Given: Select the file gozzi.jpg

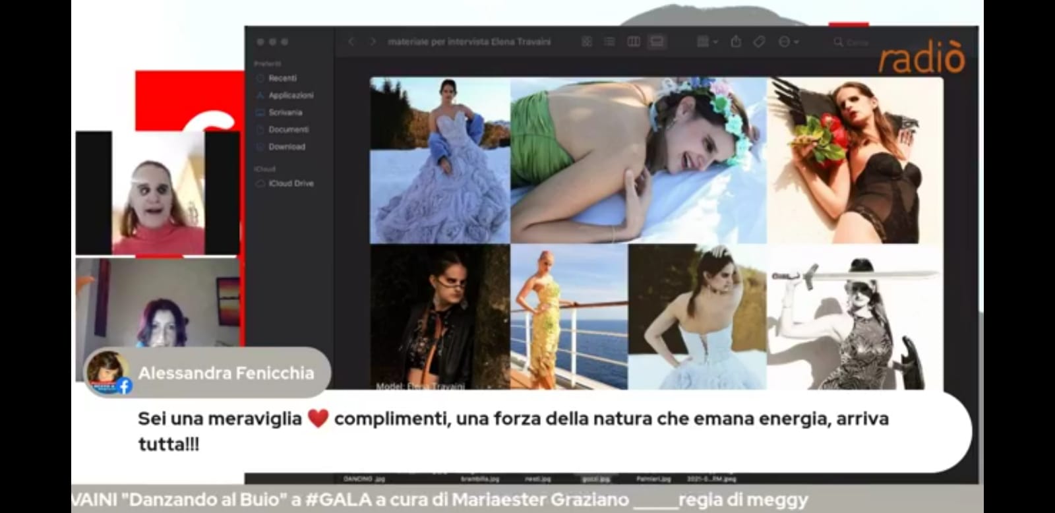Looking at the screenshot, I should tap(595, 479).
